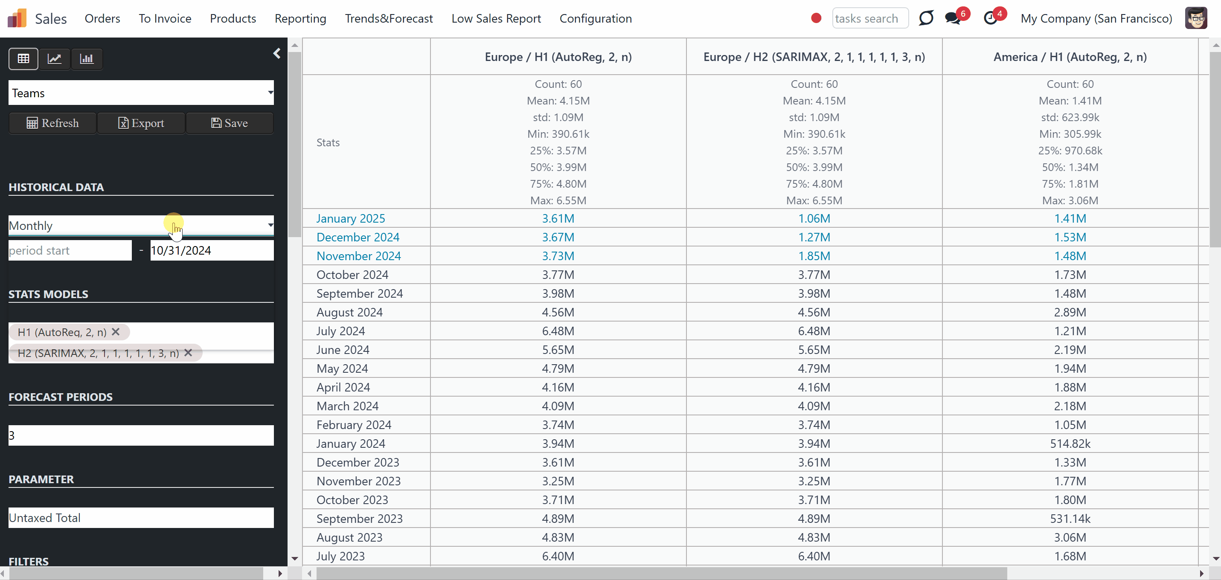
Task: Open the Trends&Forecast menu
Action: pos(389,18)
